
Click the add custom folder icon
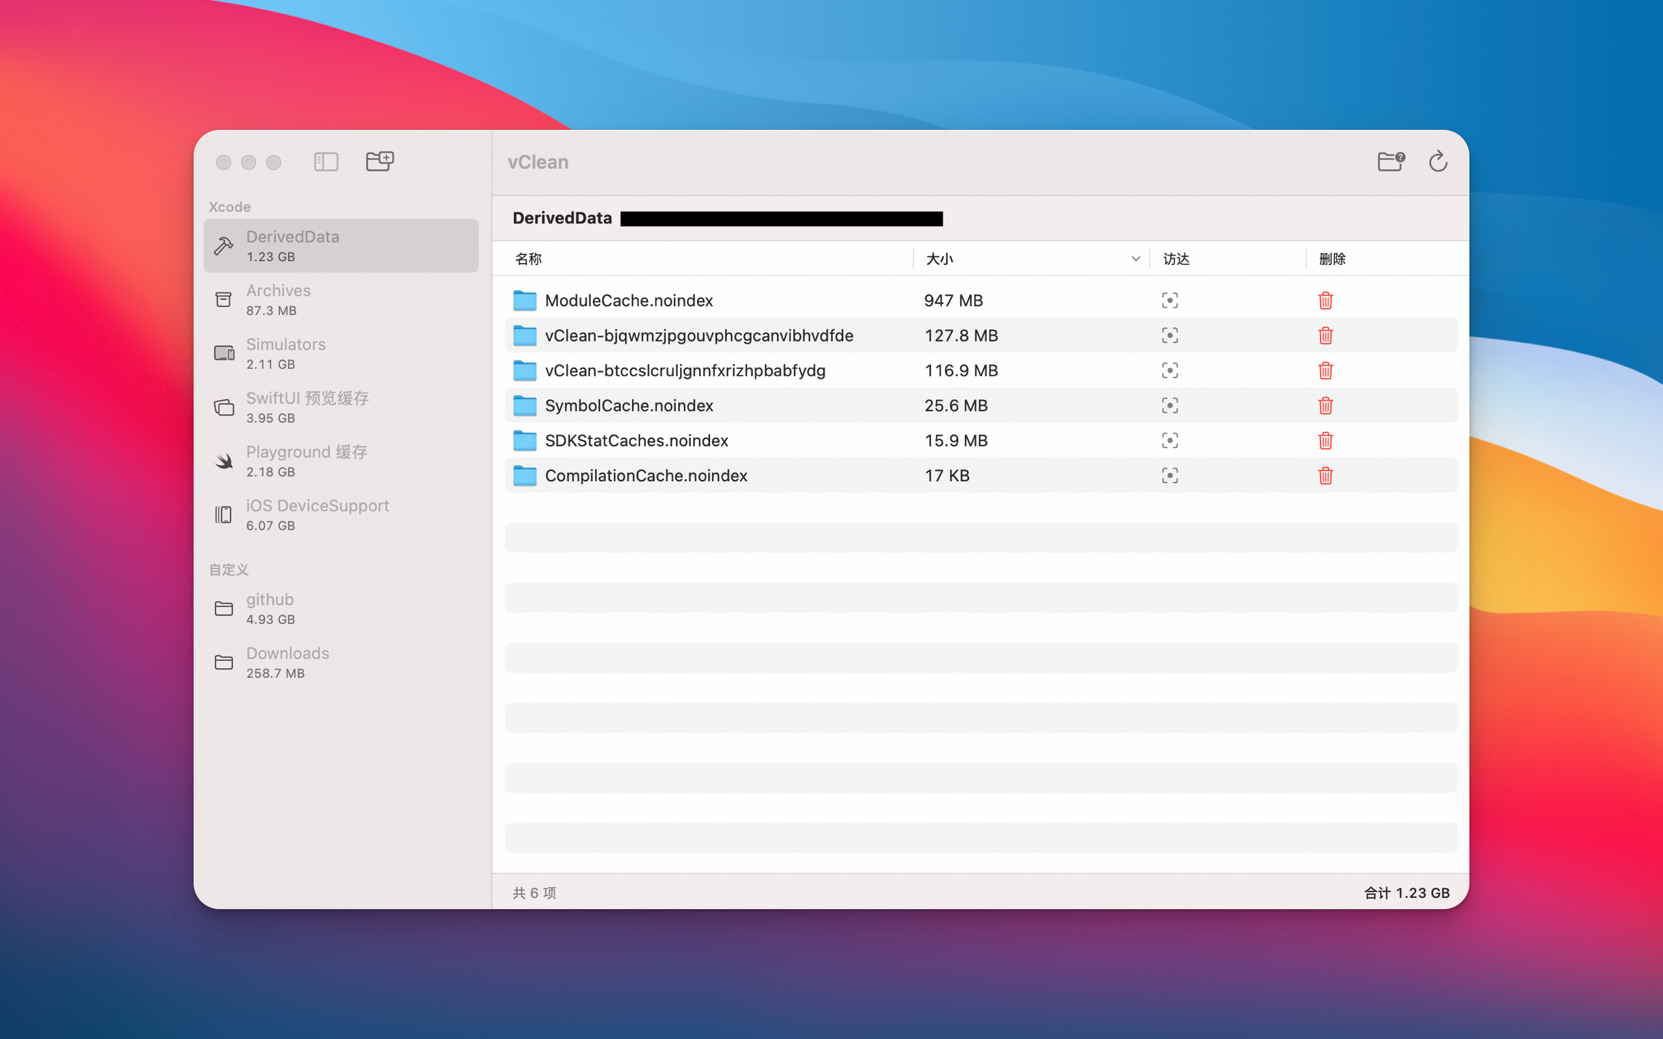tap(379, 162)
